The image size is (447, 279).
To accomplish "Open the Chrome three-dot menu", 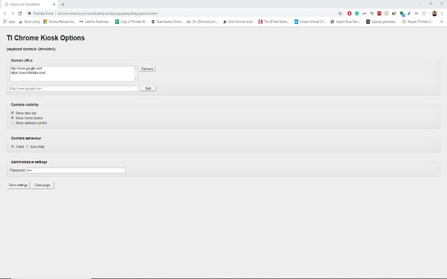I will pyautogui.click(x=441, y=14).
